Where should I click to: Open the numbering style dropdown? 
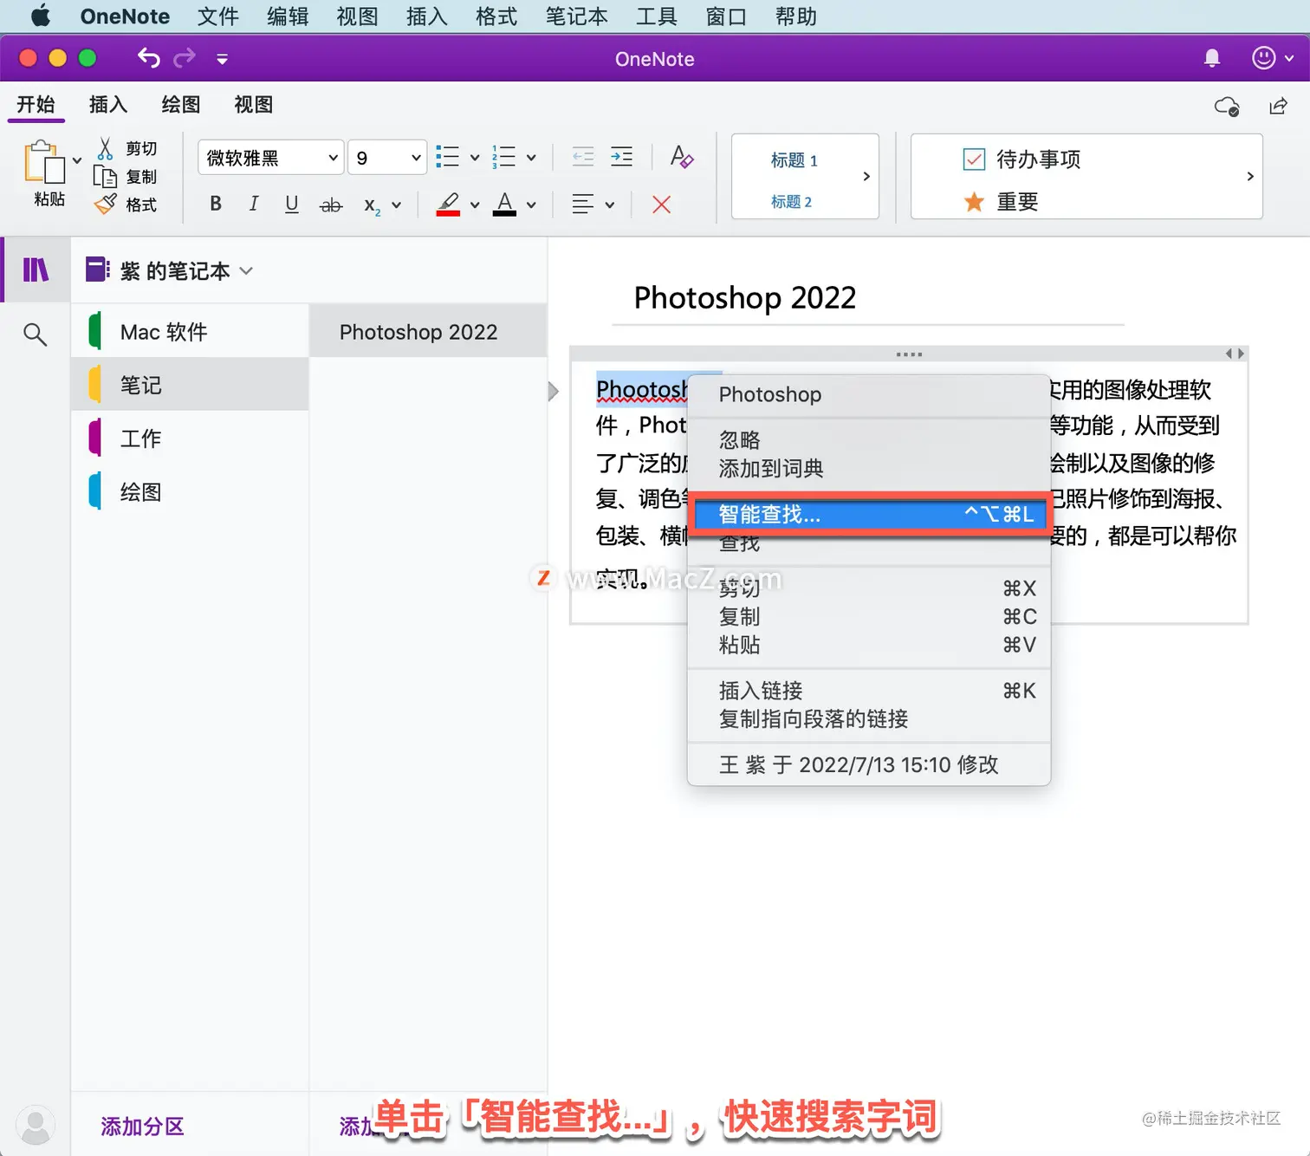[531, 158]
